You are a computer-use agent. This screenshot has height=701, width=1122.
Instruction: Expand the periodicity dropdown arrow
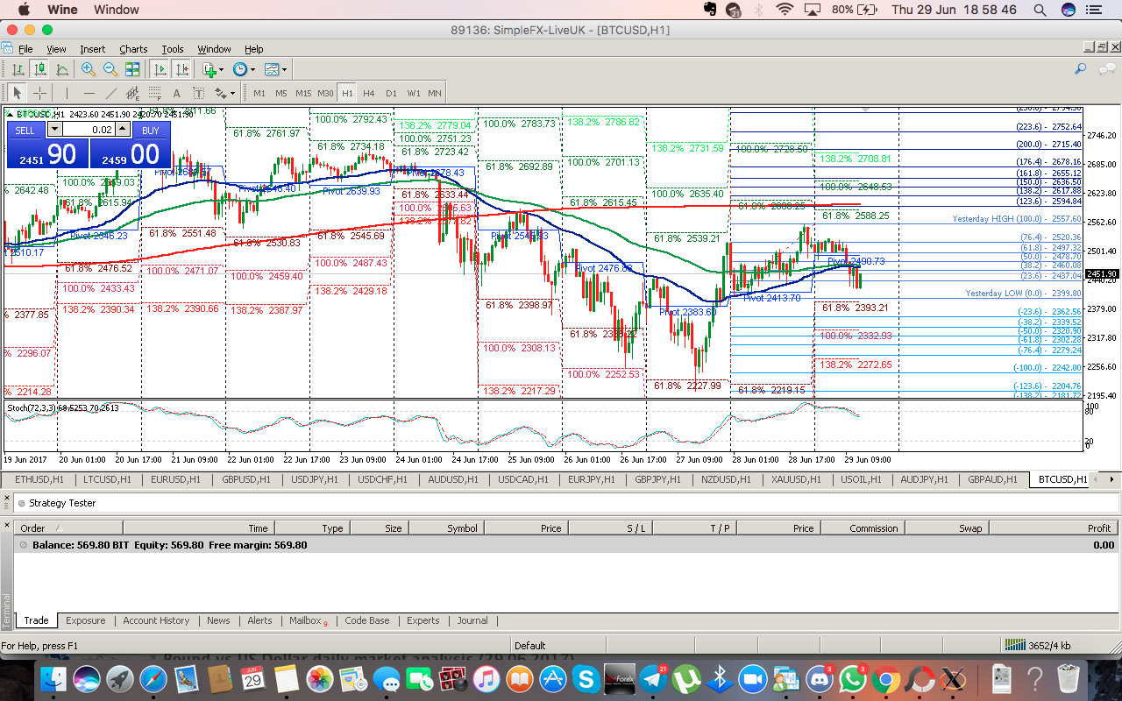[252, 69]
